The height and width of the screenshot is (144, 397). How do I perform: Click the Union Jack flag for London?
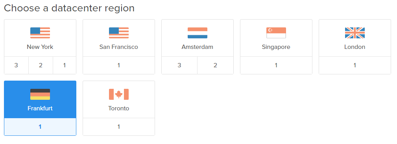(355, 33)
